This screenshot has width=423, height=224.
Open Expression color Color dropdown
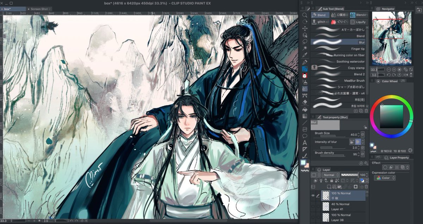coord(385,178)
